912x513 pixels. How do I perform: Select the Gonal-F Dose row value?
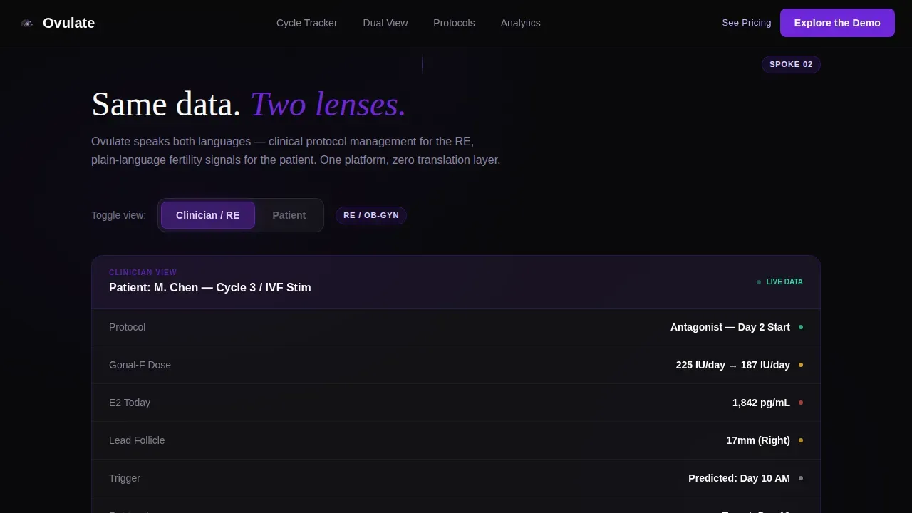tap(733, 365)
